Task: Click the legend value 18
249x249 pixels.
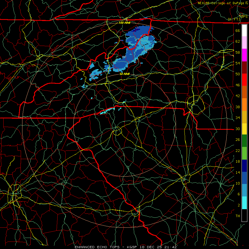Action: click(x=238, y=161)
